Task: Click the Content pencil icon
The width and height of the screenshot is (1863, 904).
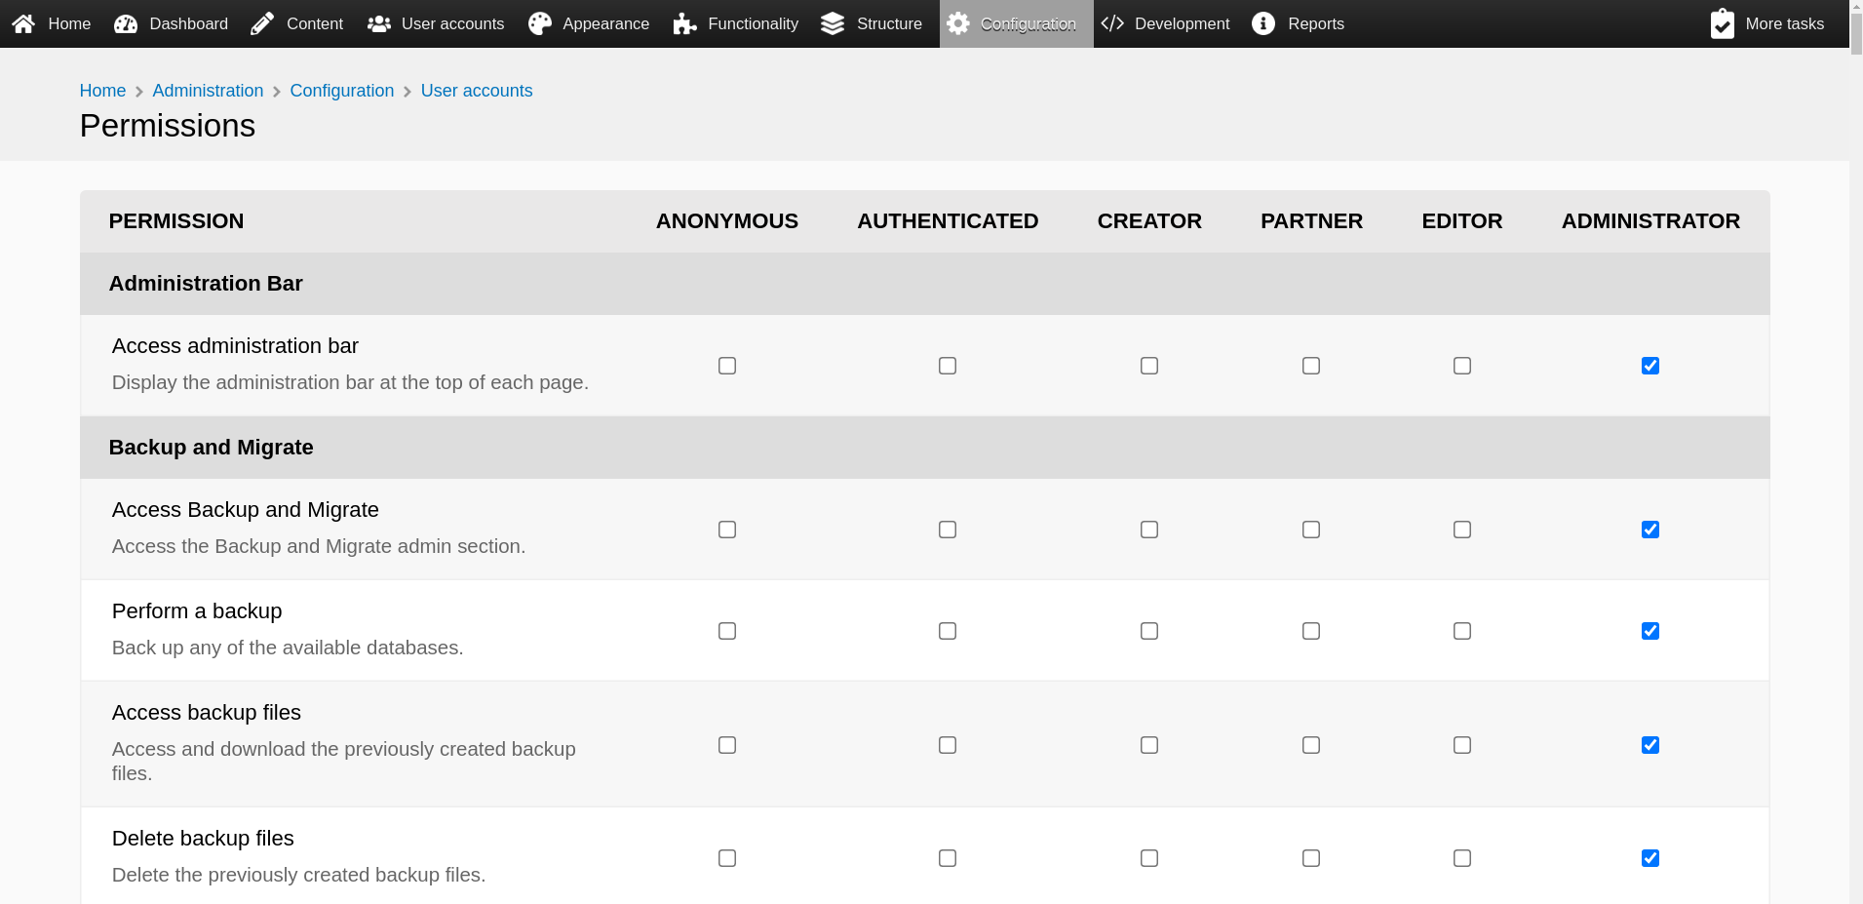Action: tap(262, 23)
